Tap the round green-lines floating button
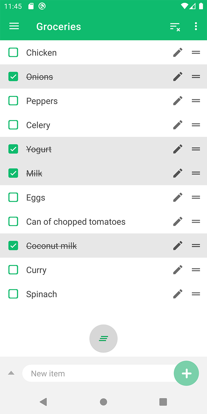The image size is (207, 414). (103, 339)
